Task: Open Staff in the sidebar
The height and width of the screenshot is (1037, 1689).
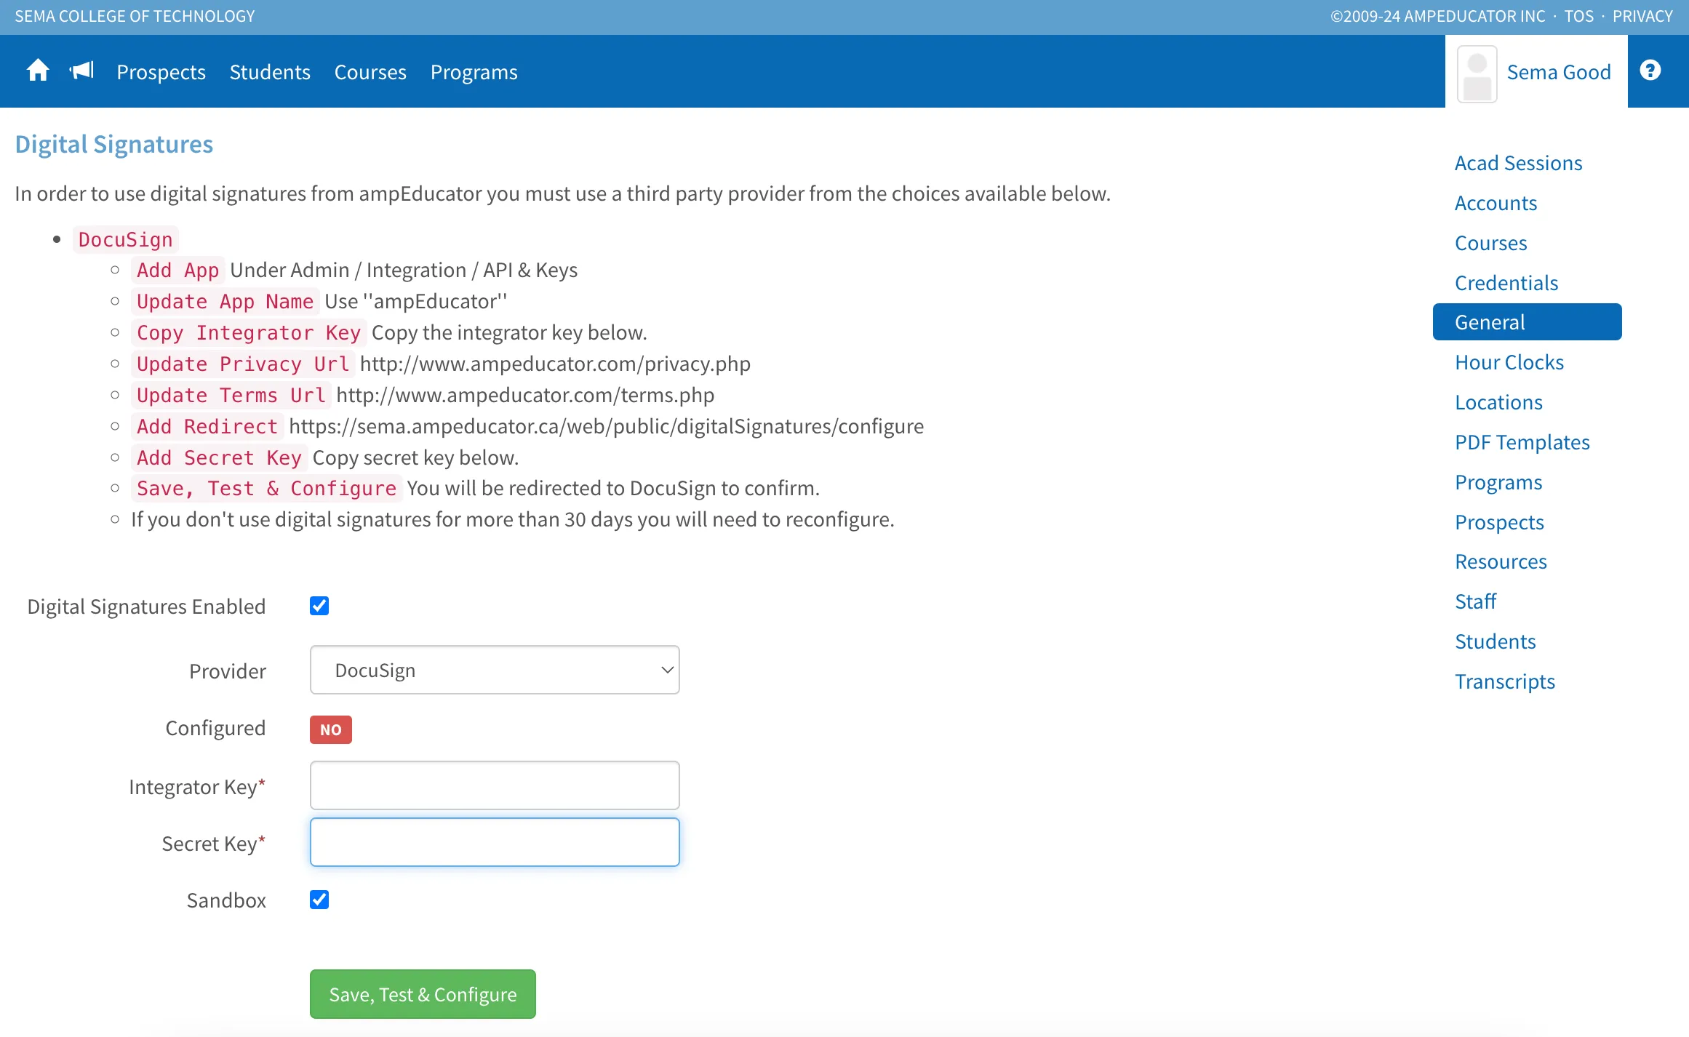Action: [x=1475, y=601]
